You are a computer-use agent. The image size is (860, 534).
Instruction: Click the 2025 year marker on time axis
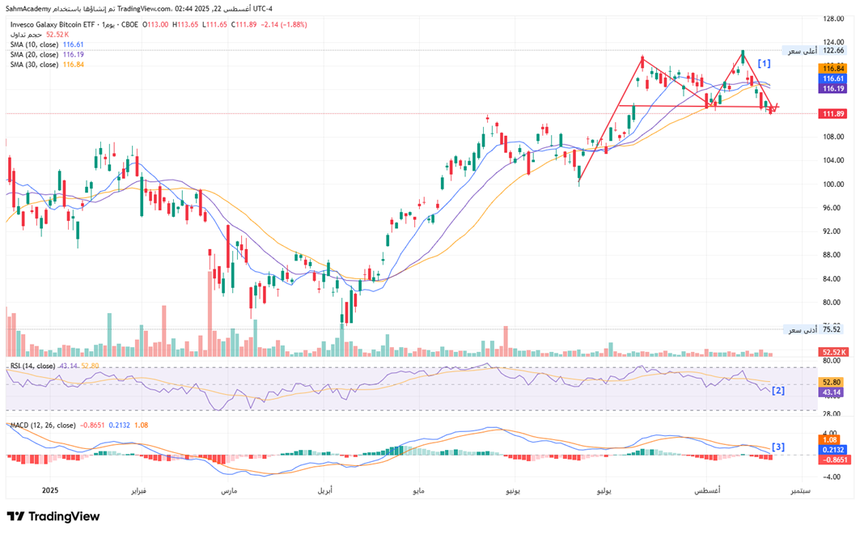[x=50, y=491]
